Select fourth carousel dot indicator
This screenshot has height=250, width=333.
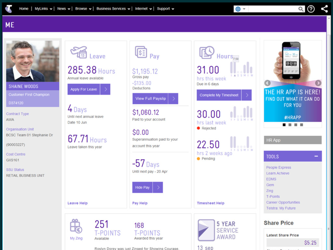click(x=301, y=125)
